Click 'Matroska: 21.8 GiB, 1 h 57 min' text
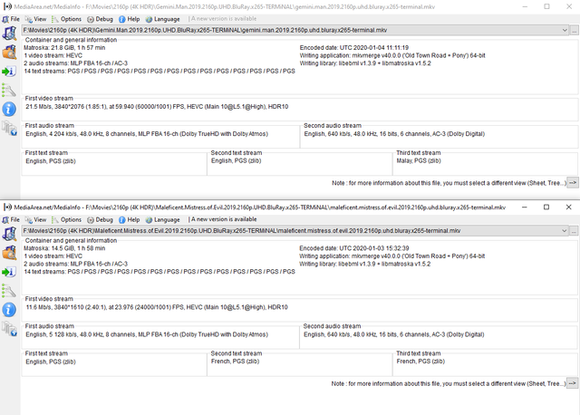Screen dimensions: 580x415 [64, 47]
